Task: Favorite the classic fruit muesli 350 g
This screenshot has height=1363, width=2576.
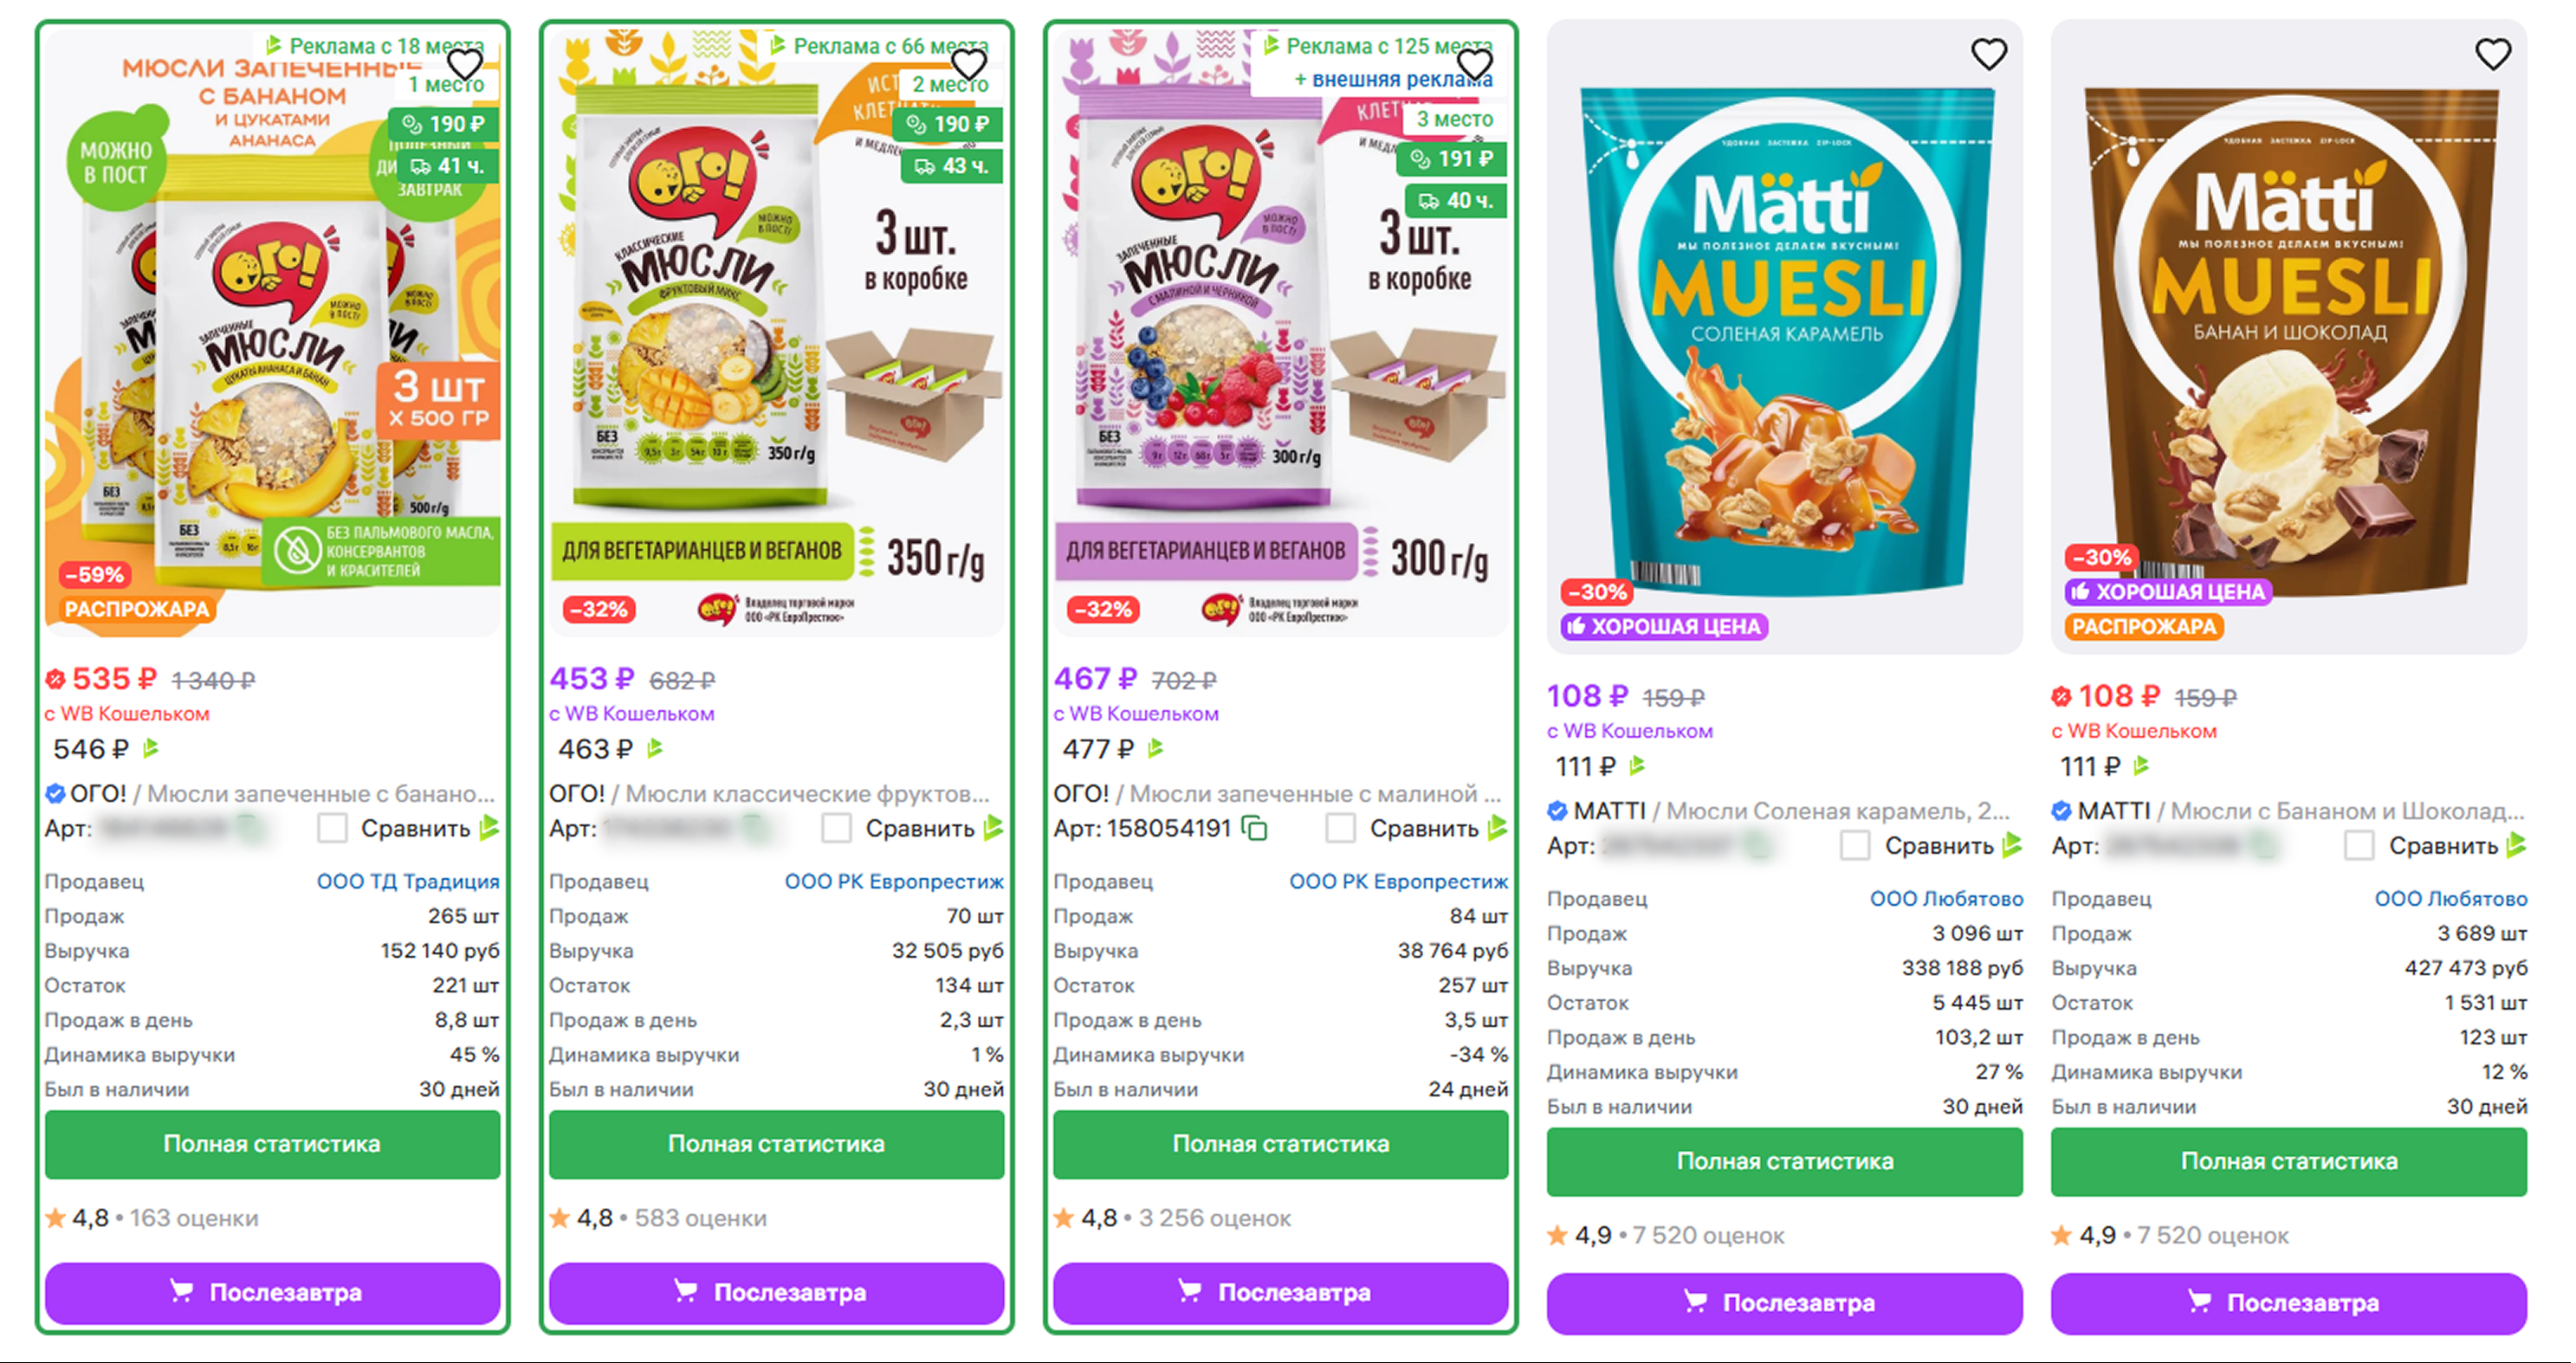Action: [968, 64]
